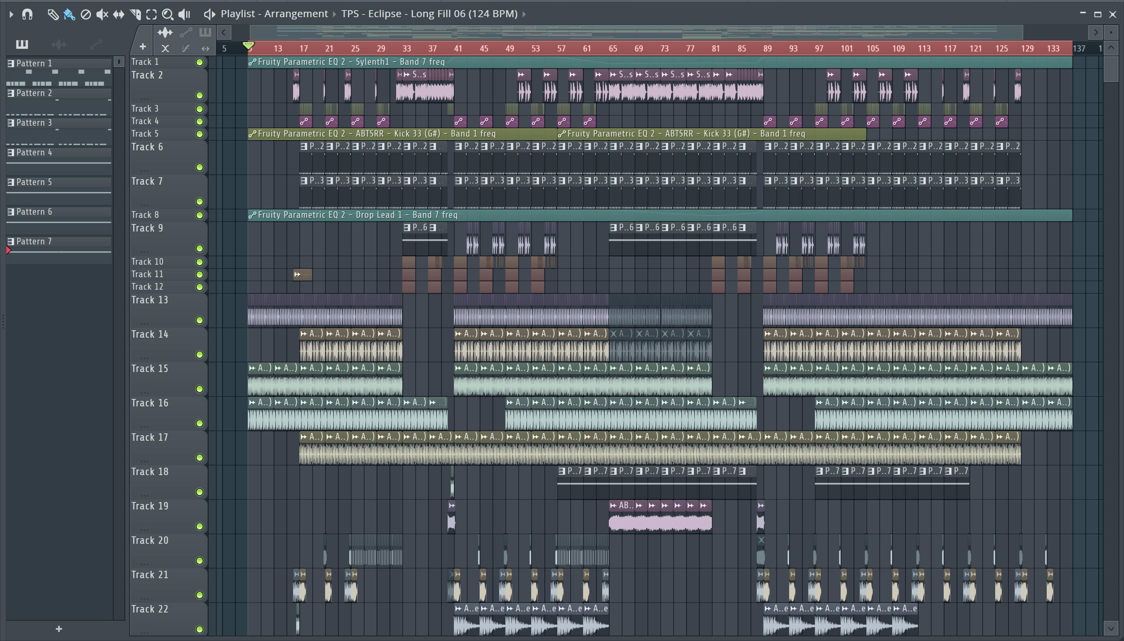
Task: Show automation clips in the picker panel
Action: (x=96, y=44)
